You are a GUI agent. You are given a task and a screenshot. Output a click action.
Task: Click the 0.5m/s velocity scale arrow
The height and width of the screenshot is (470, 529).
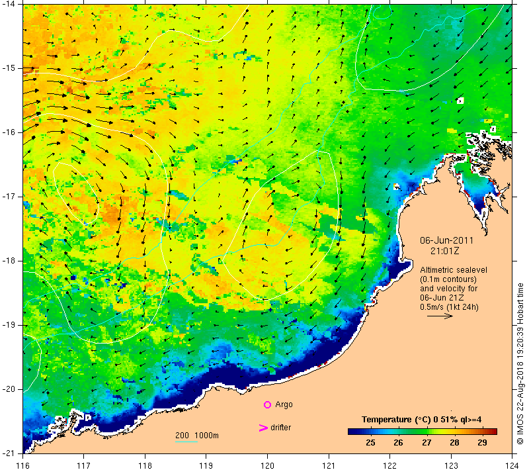(x=440, y=316)
